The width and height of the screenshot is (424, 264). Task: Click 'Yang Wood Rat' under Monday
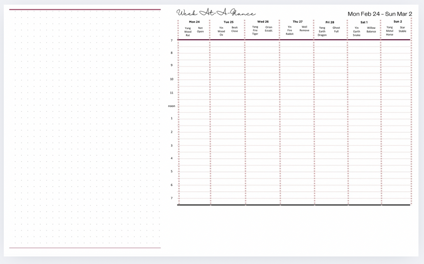click(188, 32)
